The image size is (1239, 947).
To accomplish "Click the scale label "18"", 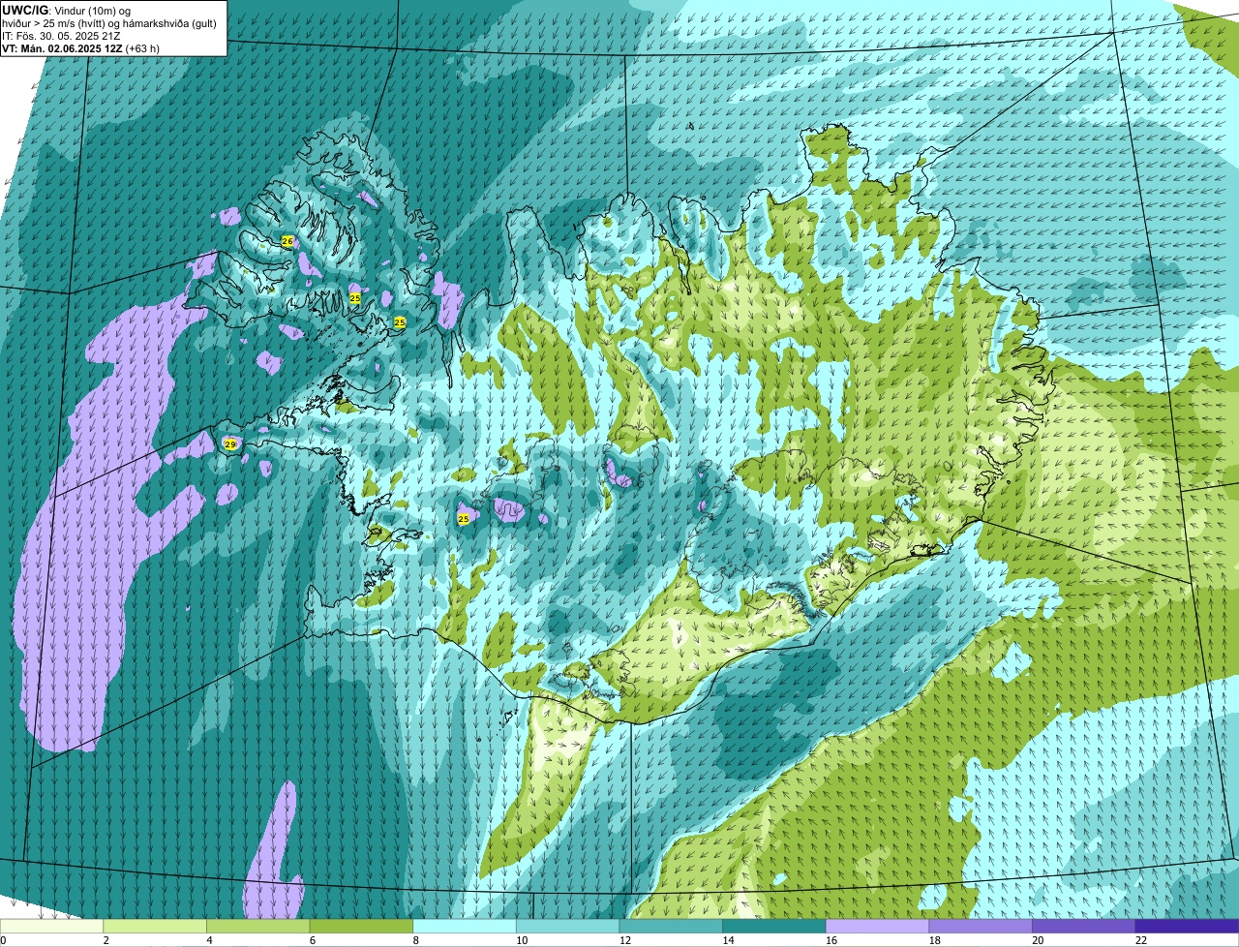I will [x=934, y=940].
